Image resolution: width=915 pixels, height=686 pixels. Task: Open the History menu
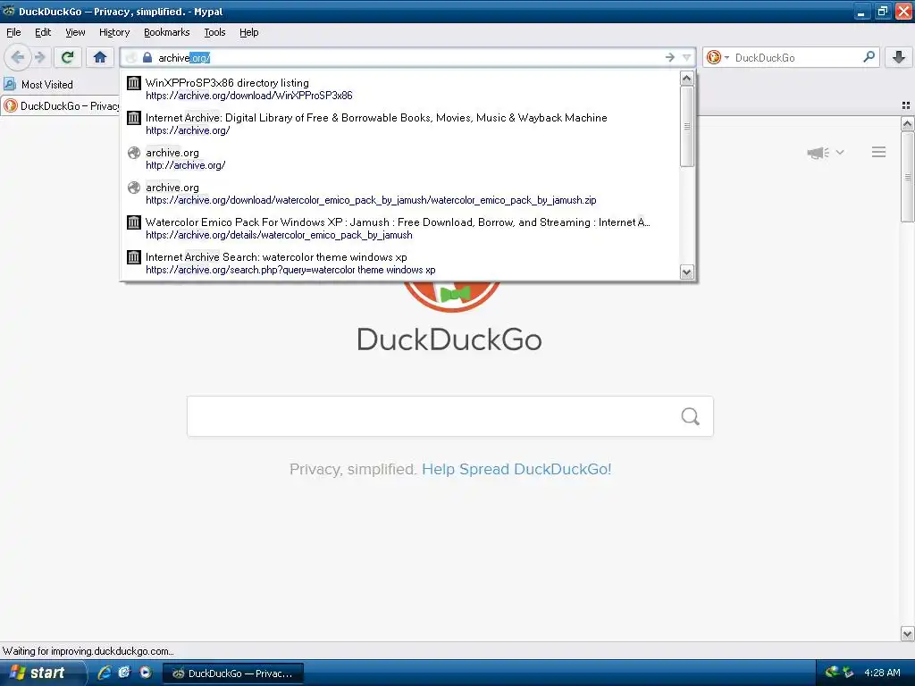coord(114,32)
